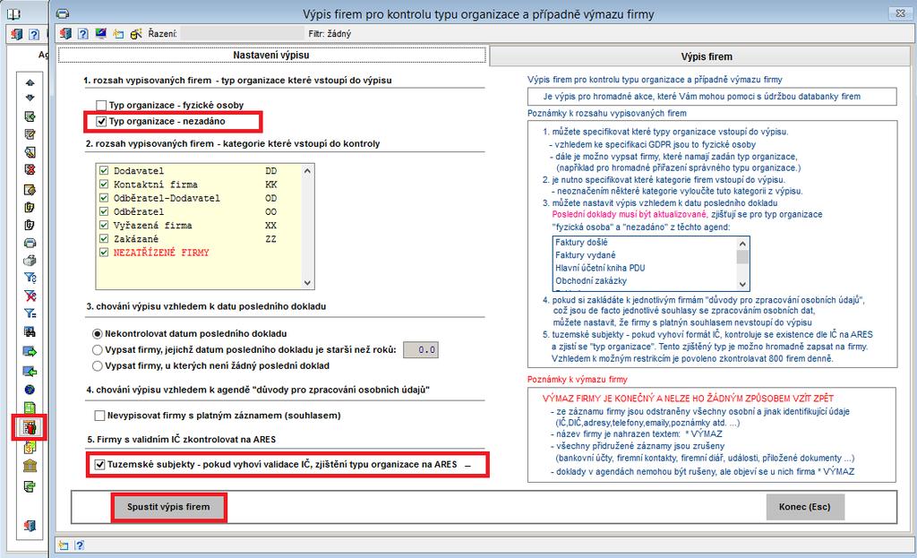The height and width of the screenshot is (558, 917).
Task: Select 'Nekontrolovat datum posledního dokladu' radio
Action: click(98, 334)
